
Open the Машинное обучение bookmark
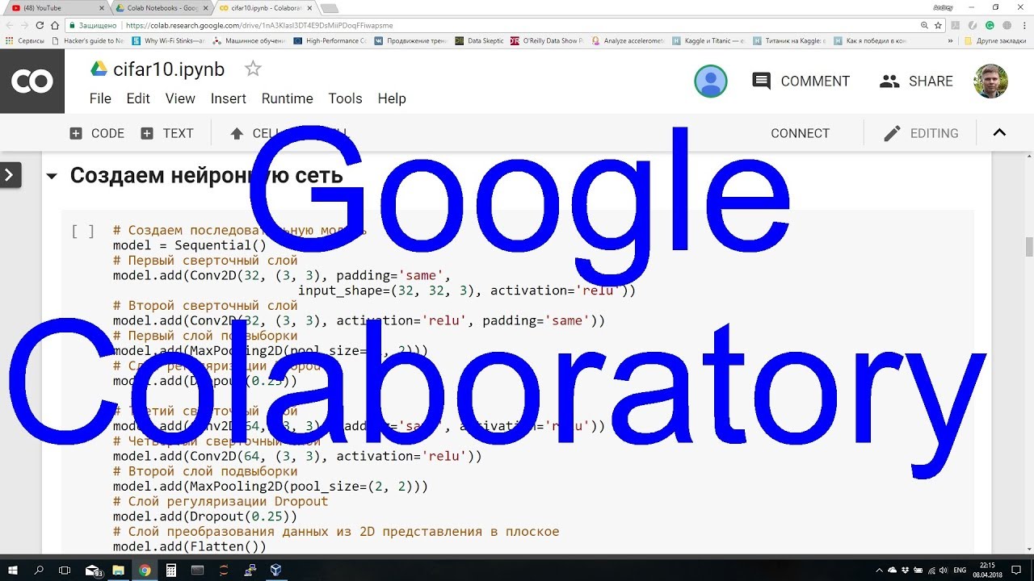(249, 40)
